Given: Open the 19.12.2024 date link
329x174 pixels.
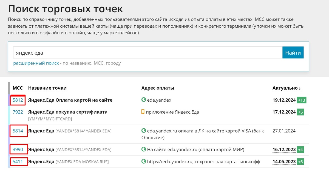Looking at the screenshot, I should 284,100.
